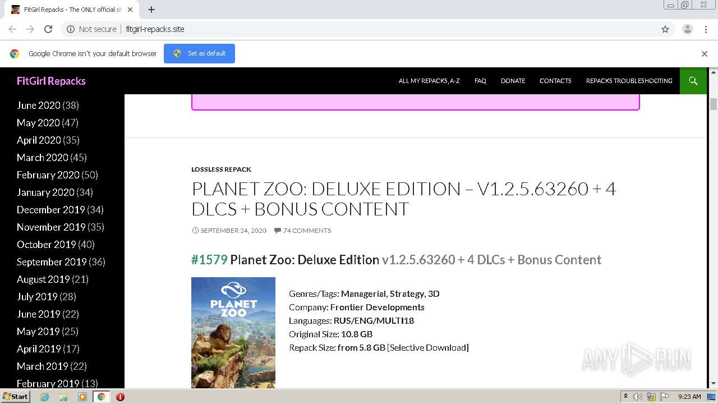Screen dimensions: 718x404
Task: Open the Planet Zoo post title
Action: (x=403, y=199)
